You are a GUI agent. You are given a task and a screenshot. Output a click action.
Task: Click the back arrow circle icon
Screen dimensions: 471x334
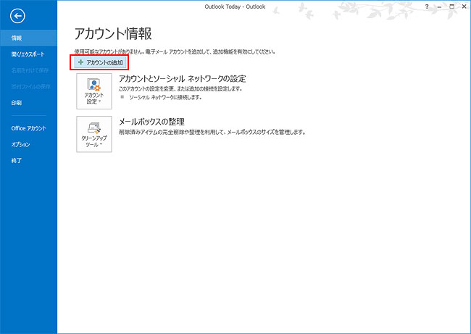17,16
